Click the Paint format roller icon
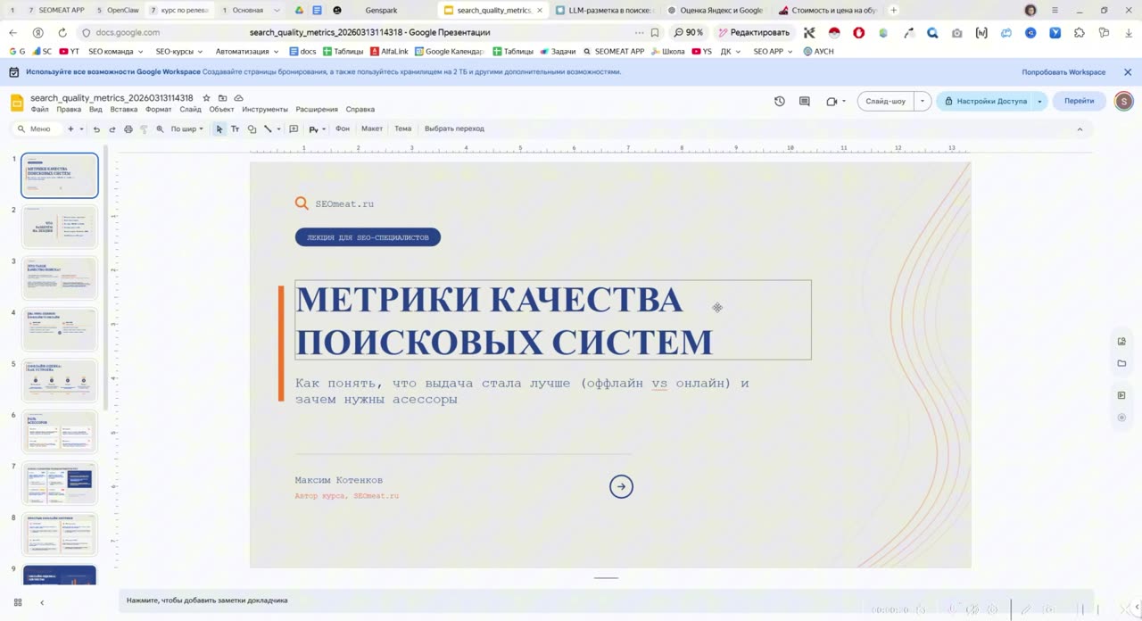The width and height of the screenshot is (1142, 621). click(144, 129)
